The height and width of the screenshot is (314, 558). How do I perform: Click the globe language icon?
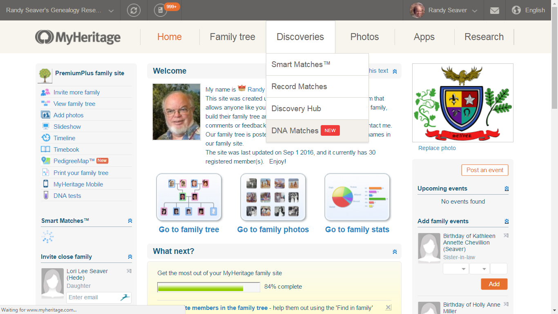point(516,10)
